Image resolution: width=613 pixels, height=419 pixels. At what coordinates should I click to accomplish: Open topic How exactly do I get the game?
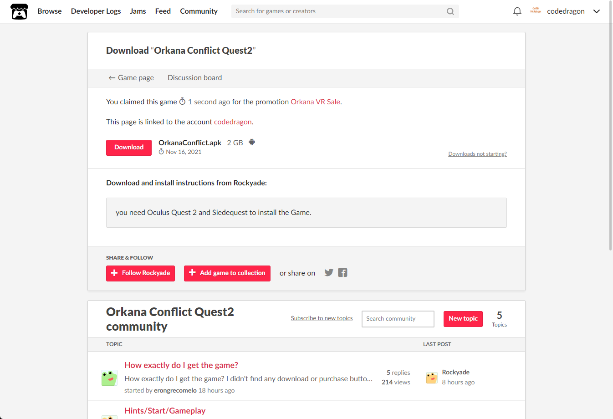click(x=181, y=365)
